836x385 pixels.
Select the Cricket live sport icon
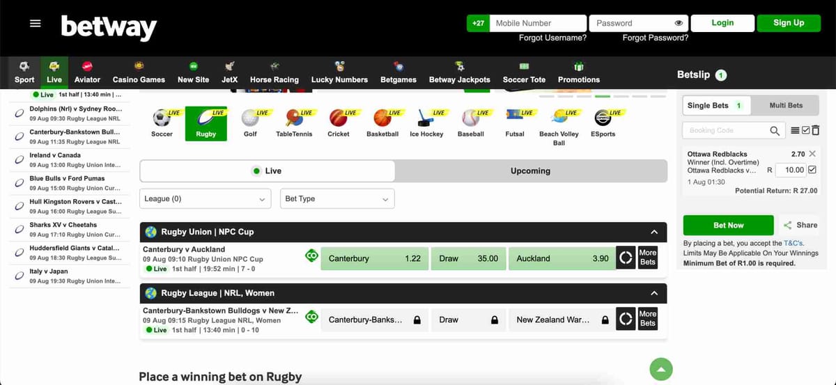click(x=339, y=123)
